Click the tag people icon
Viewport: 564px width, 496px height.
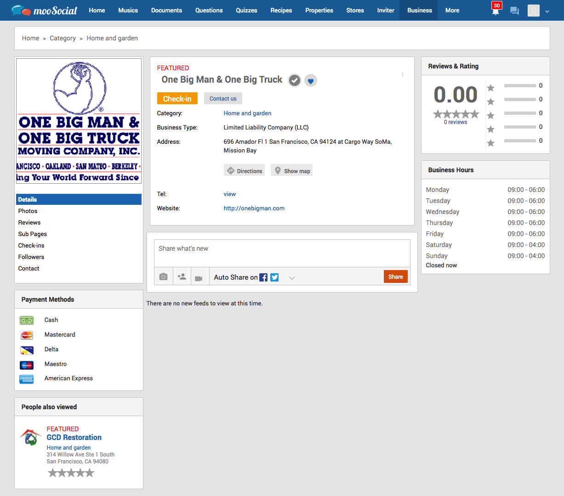click(182, 277)
